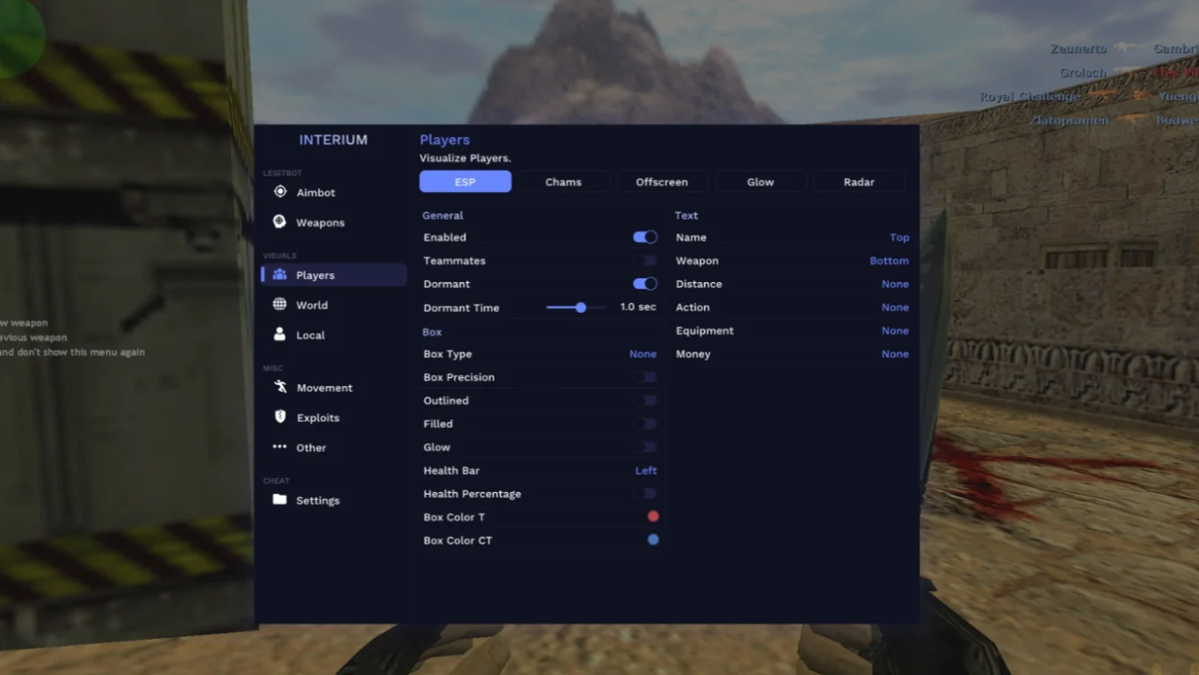Change the Health Bar position dropdown
1199x675 pixels.
tap(645, 470)
